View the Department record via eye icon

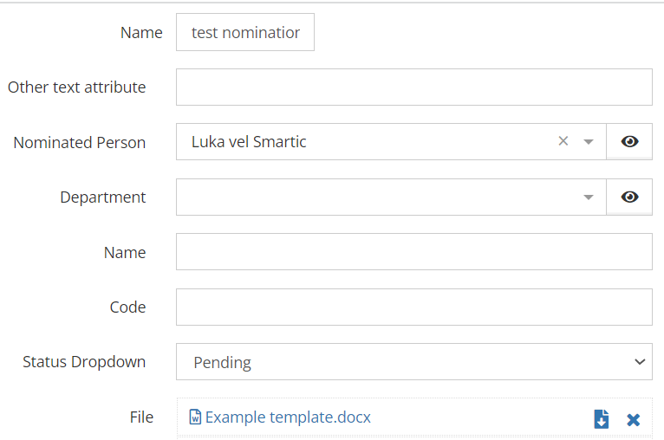pos(629,197)
